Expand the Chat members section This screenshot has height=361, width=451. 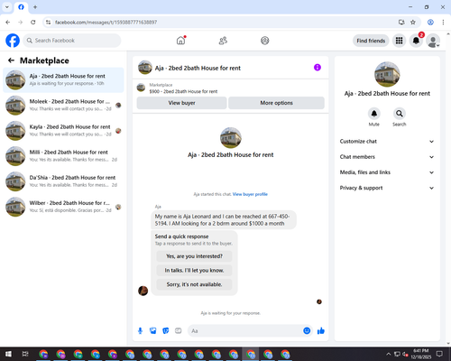click(x=387, y=157)
